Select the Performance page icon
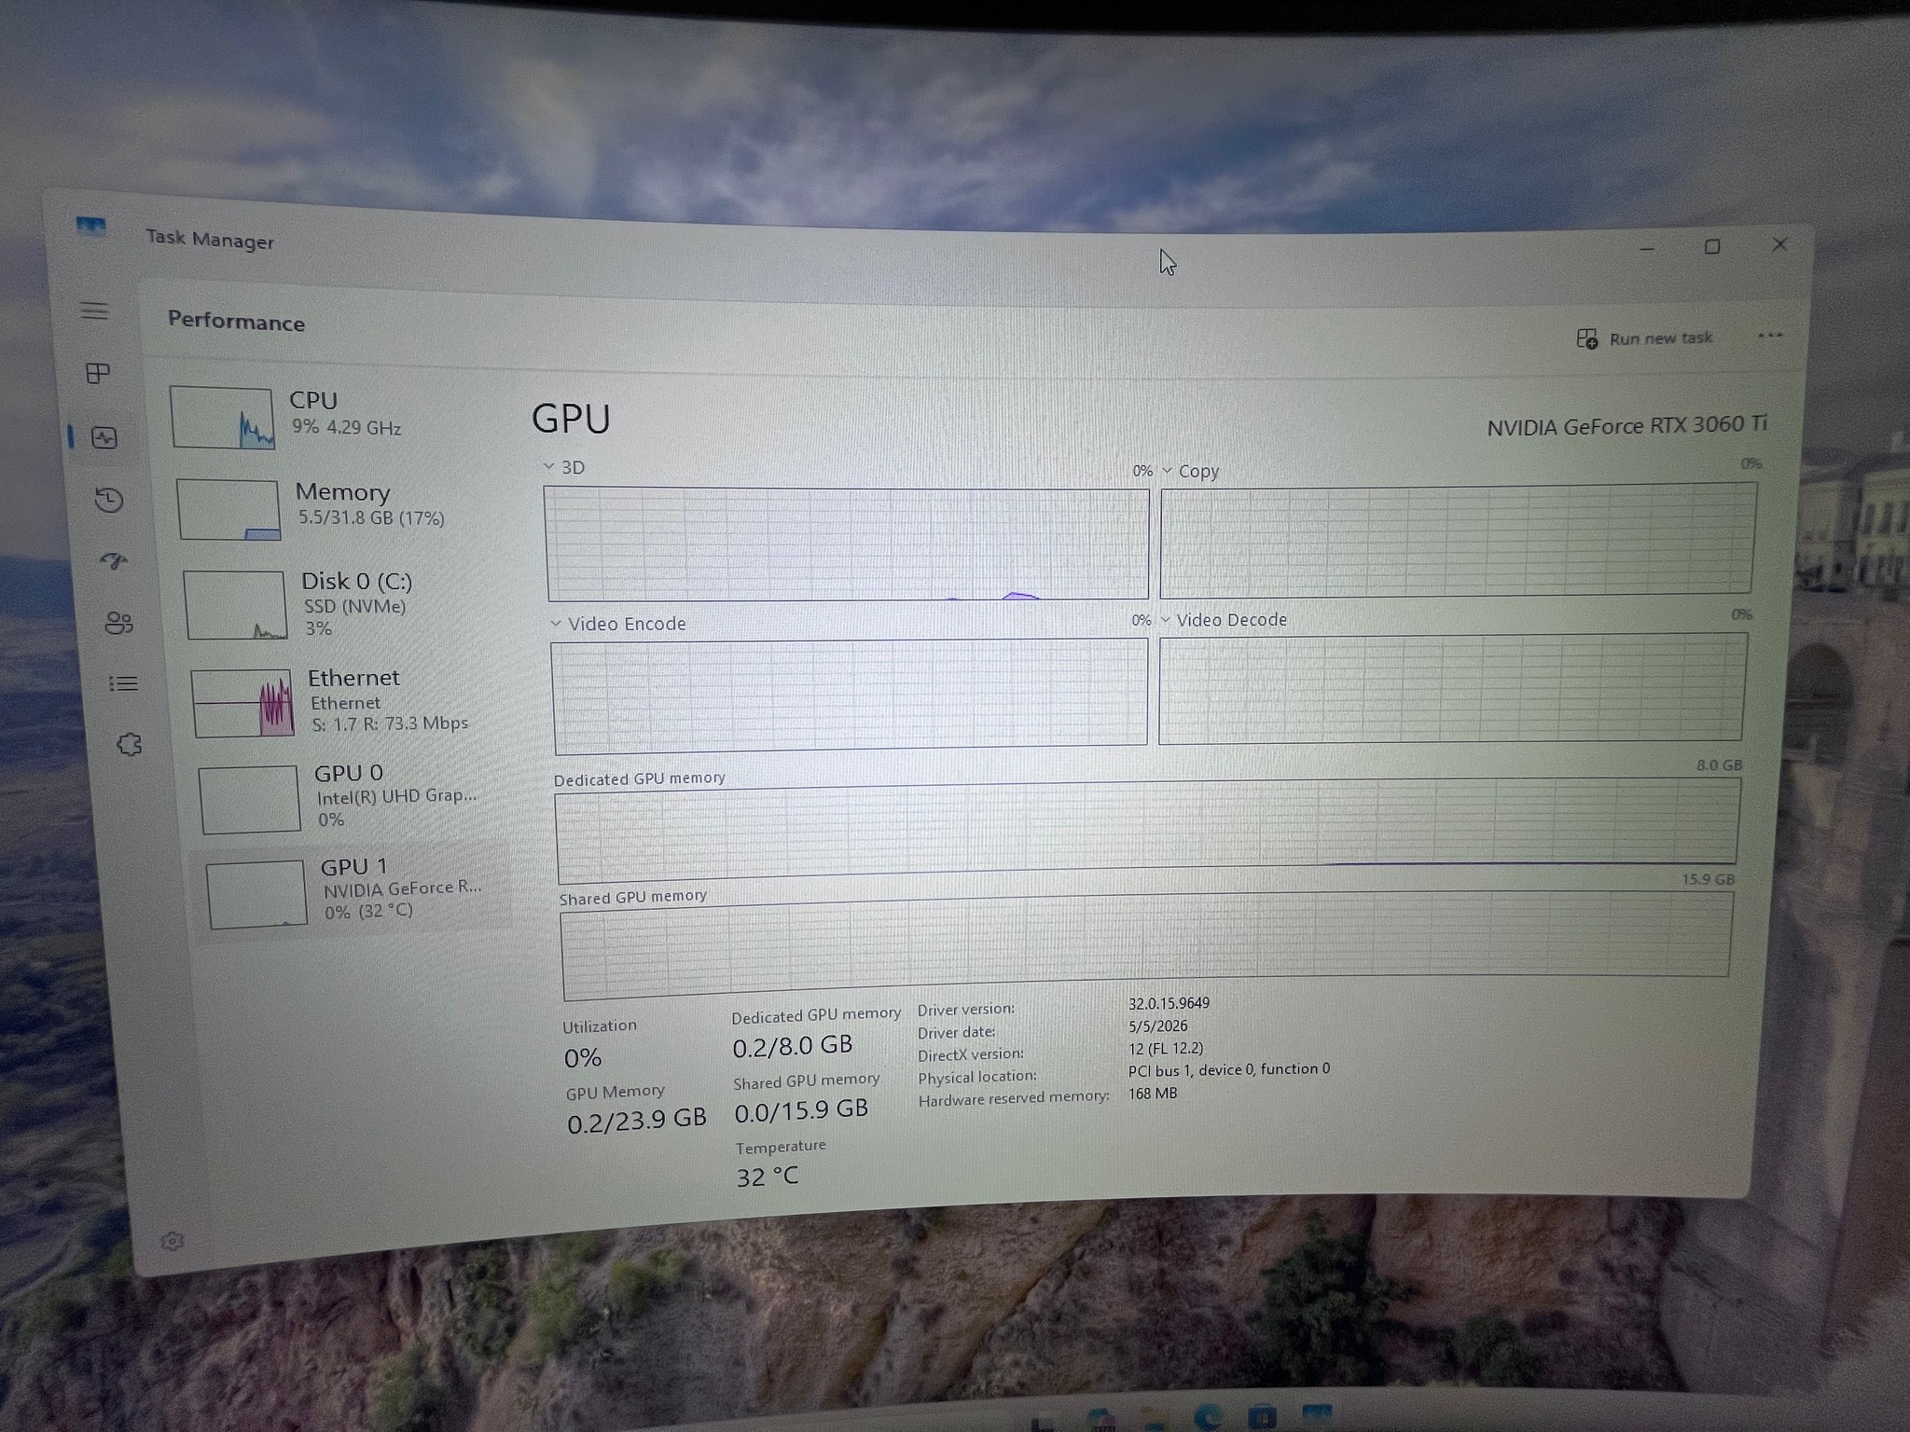The height and width of the screenshot is (1432, 1910). 104,437
